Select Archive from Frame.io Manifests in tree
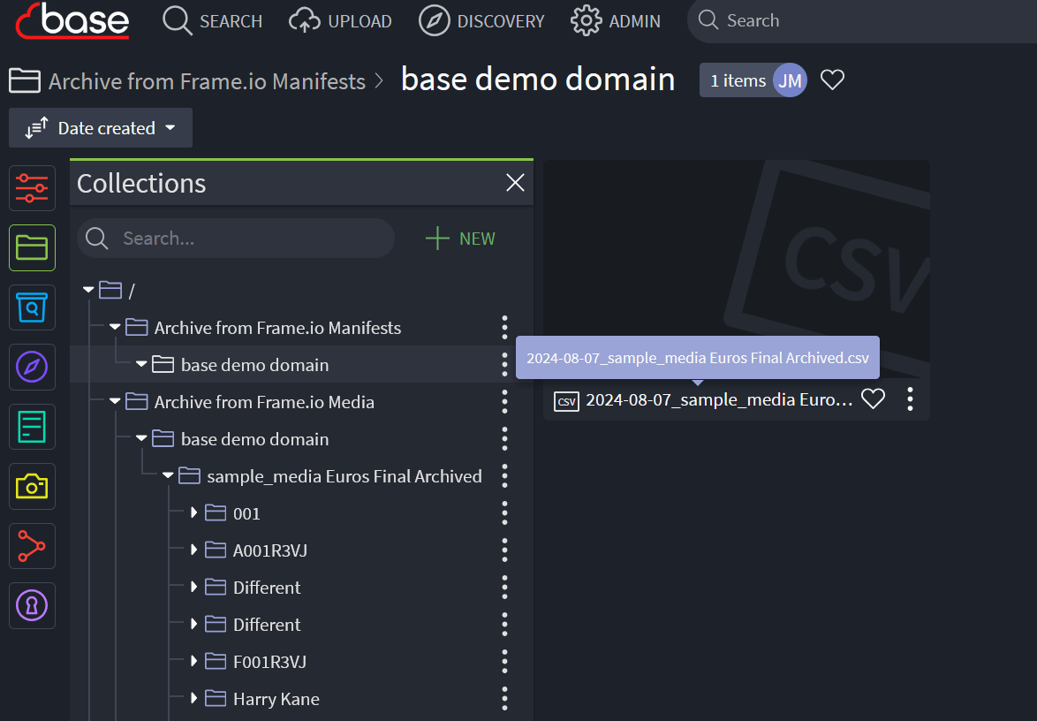 (x=277, y=328)
